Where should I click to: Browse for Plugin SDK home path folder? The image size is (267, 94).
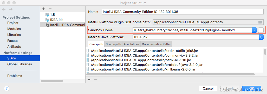click(x=260, y=22)
